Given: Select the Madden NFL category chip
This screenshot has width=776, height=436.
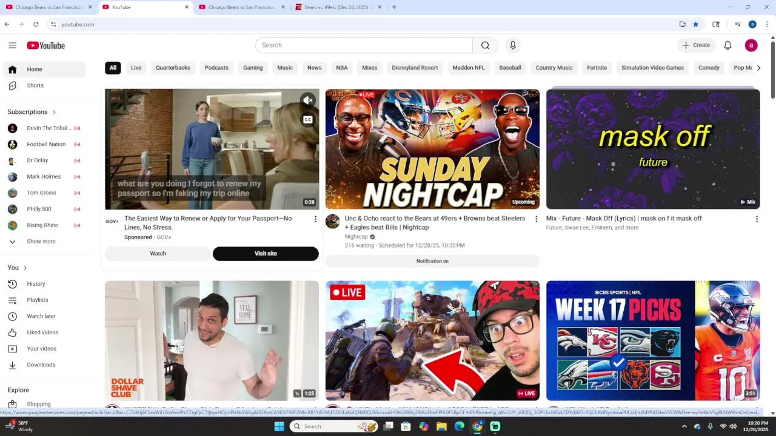Looking at the screenshot, I should pos(469,68).
